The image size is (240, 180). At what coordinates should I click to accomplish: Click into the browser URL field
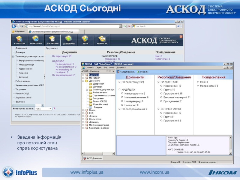point(72,26)
